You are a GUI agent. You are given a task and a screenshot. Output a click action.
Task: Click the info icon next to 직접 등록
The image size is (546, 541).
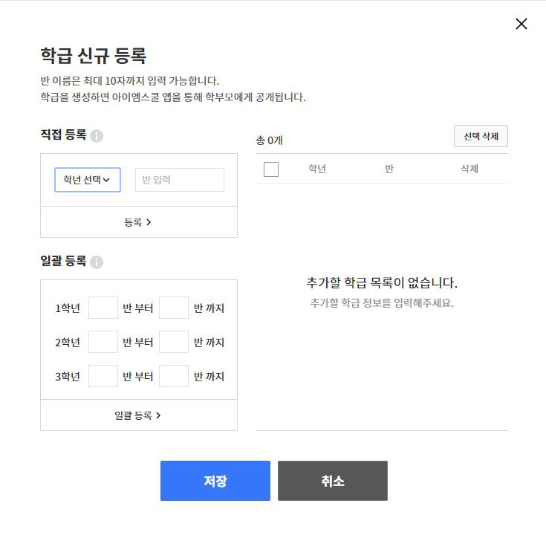[97, 135]
